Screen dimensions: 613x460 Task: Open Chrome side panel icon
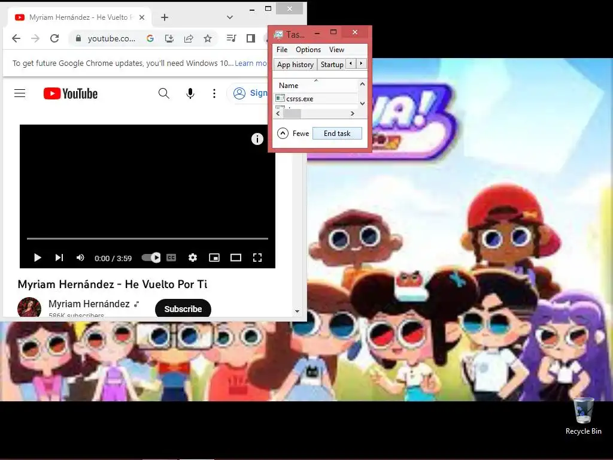[x=251, y=38]
